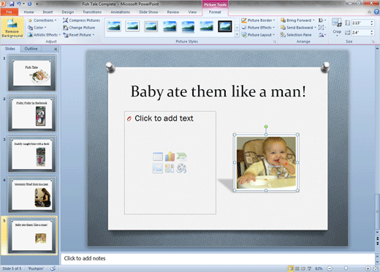
Task: Click the shape height field showing 2.13"
Action: (x=360, y=23)
